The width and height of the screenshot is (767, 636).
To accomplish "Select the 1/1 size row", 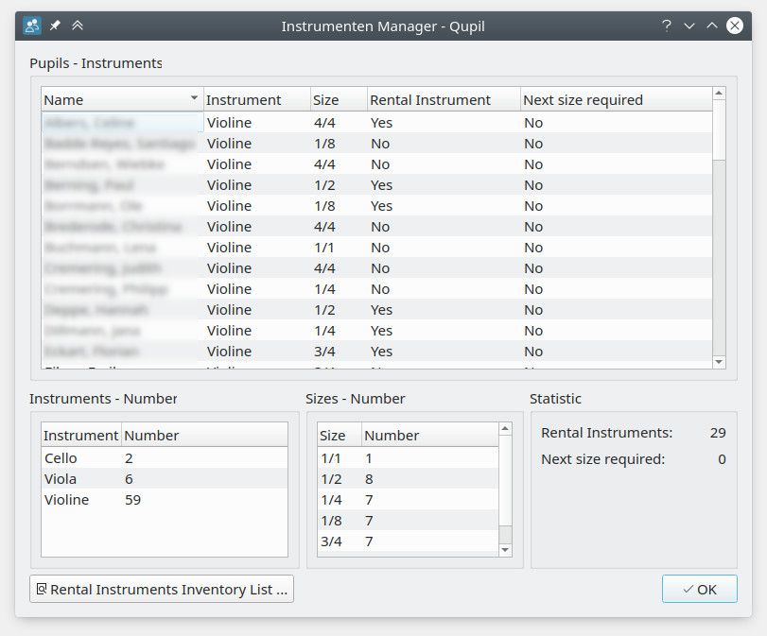I will click(408, 458).
